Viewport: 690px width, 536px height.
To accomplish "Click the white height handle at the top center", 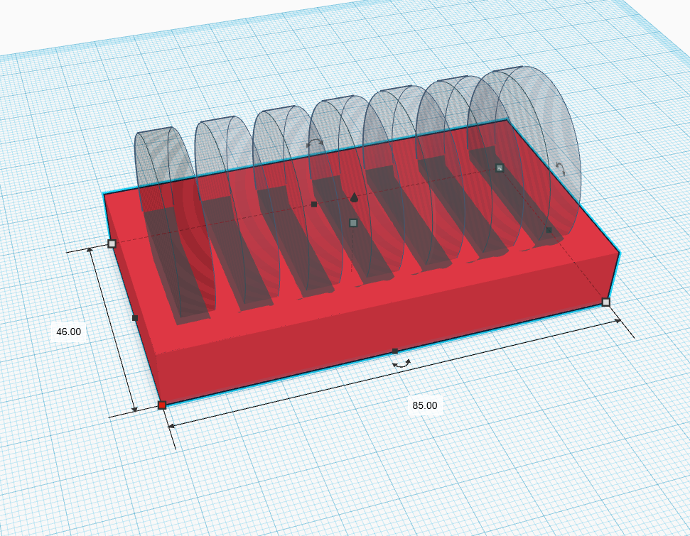I will coord(353,223).
